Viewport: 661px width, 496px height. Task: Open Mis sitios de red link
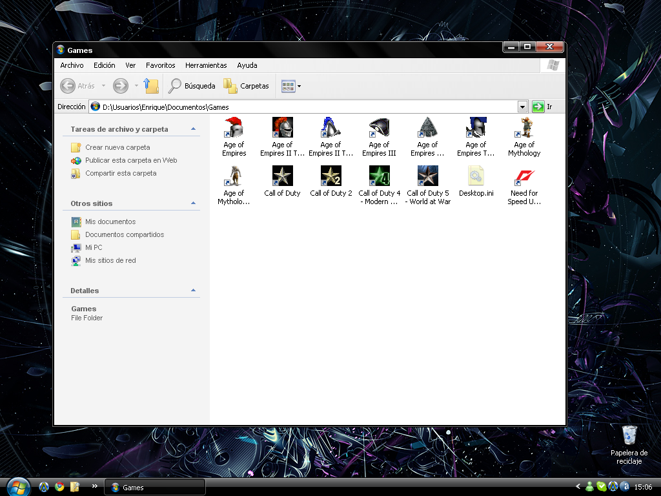tap(110, 261)
